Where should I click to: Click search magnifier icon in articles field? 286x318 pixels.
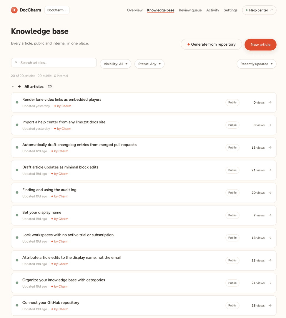pyautogui.click(x=16, y=63)
